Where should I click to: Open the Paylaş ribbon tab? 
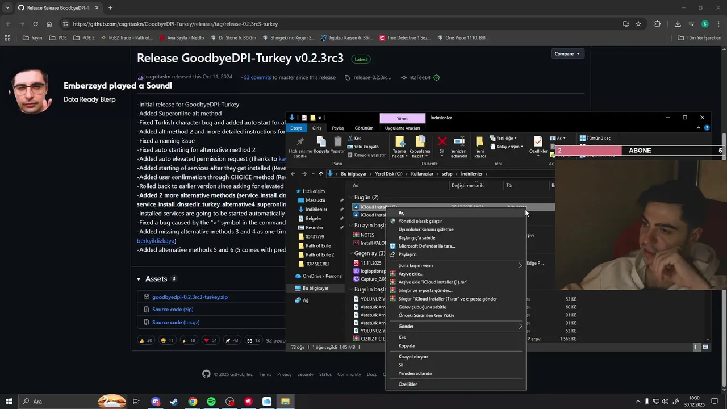tap(338, 128)
